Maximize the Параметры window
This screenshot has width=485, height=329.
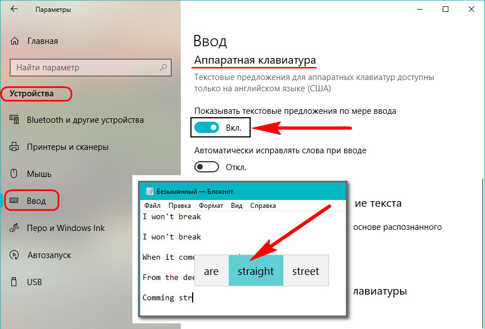click(x=446, y=9)
